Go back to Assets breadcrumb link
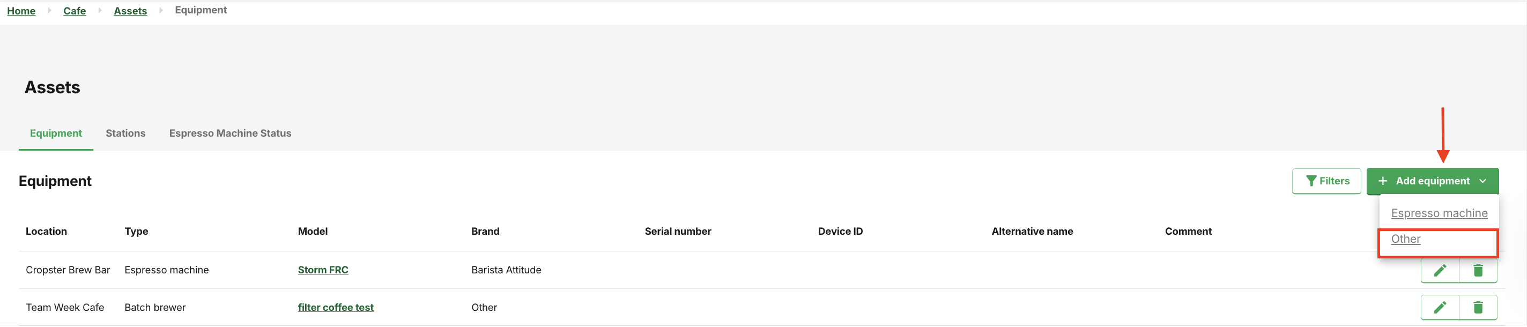Viewport: 1527px width, 327px height. click(x=130, y=11)
